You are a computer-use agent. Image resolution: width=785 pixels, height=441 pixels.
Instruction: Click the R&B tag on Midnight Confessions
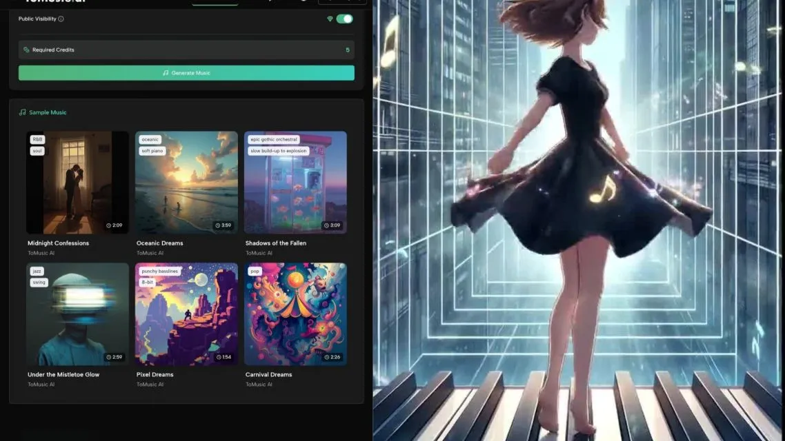37,139
